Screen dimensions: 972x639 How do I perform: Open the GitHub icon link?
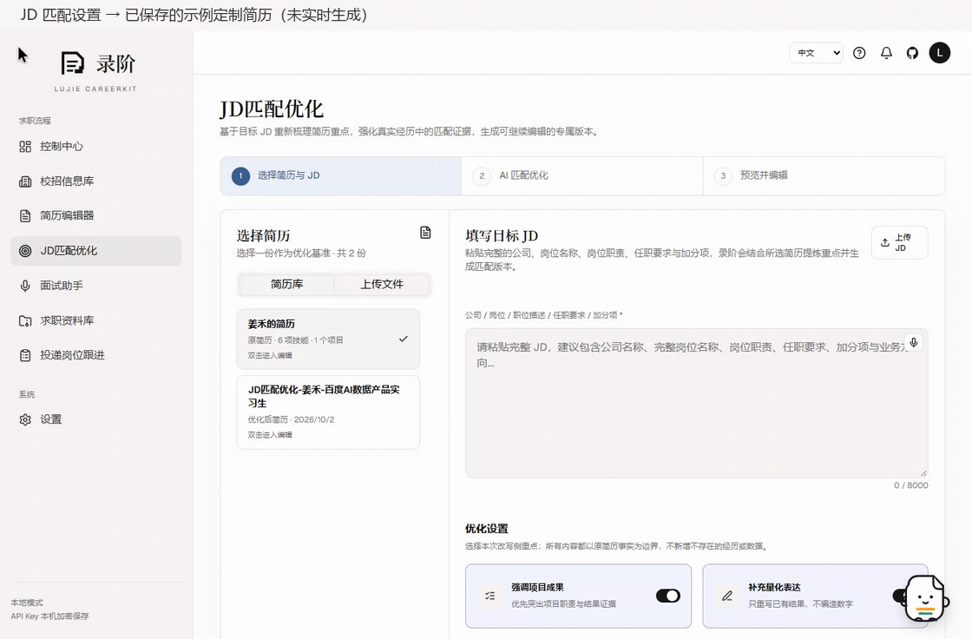pos(912,53)
